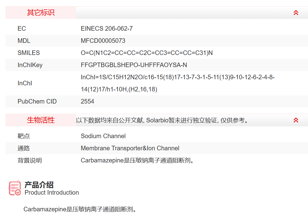Select the 生物活性 section header
Image resolution: width=308 pixels, height=218 pixels.
point(41,120)
